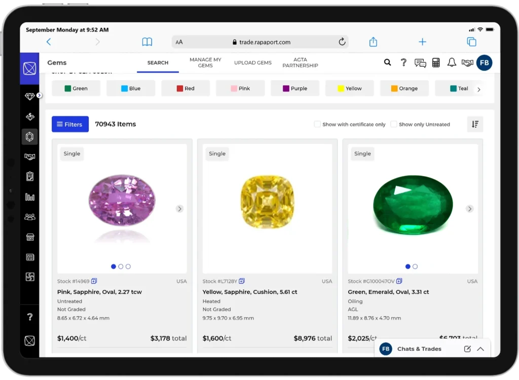The width and height of the screenshot is (519, 380).
Task: Go back with the Safari back arrow
Action: tap(49, 42)
